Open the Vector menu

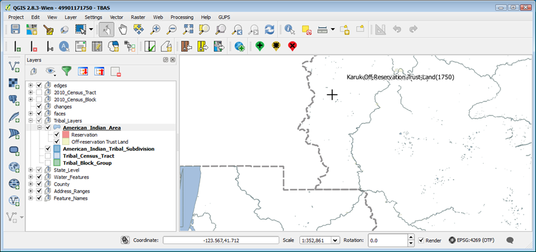pyautogui.click(x=116, y=17)
